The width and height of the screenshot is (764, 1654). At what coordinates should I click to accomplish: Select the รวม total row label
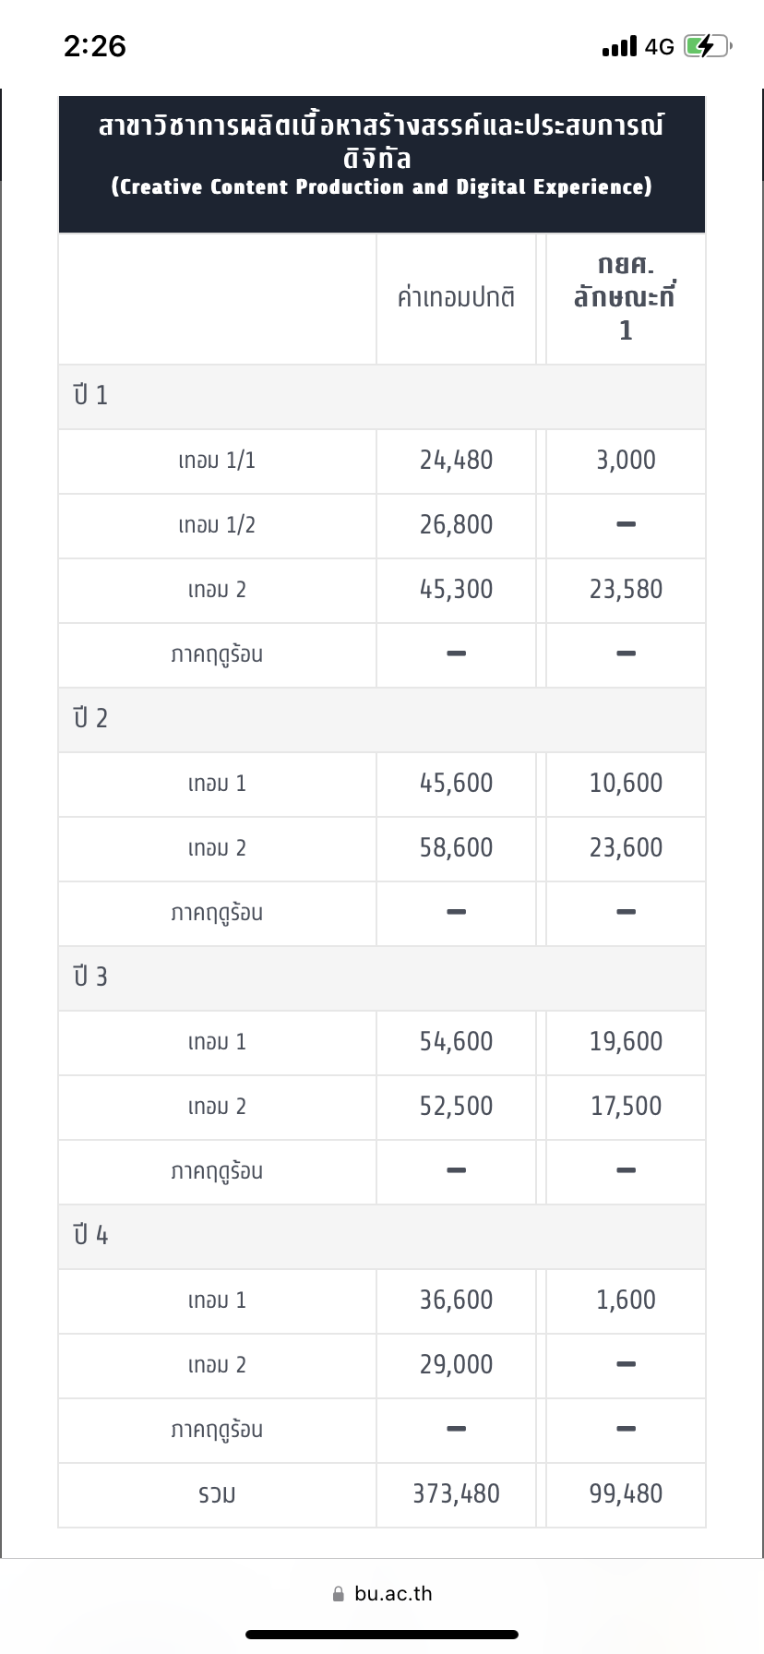217,1494
